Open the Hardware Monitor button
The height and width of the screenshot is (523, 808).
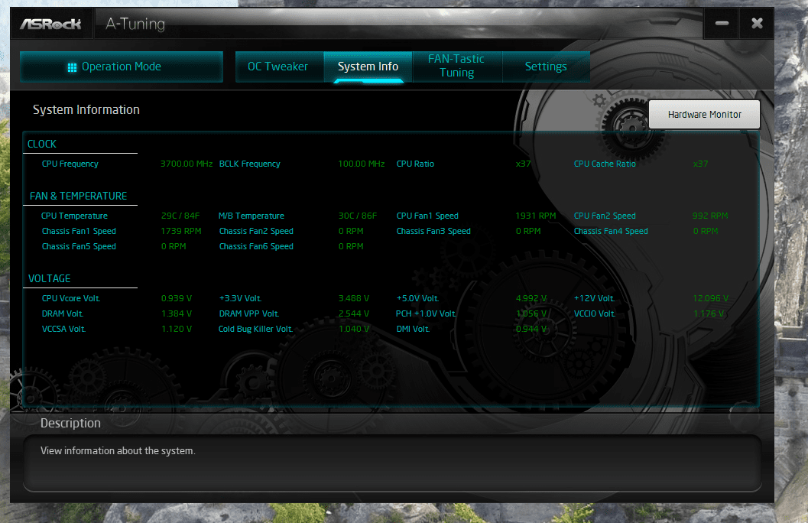coord(705,115)
